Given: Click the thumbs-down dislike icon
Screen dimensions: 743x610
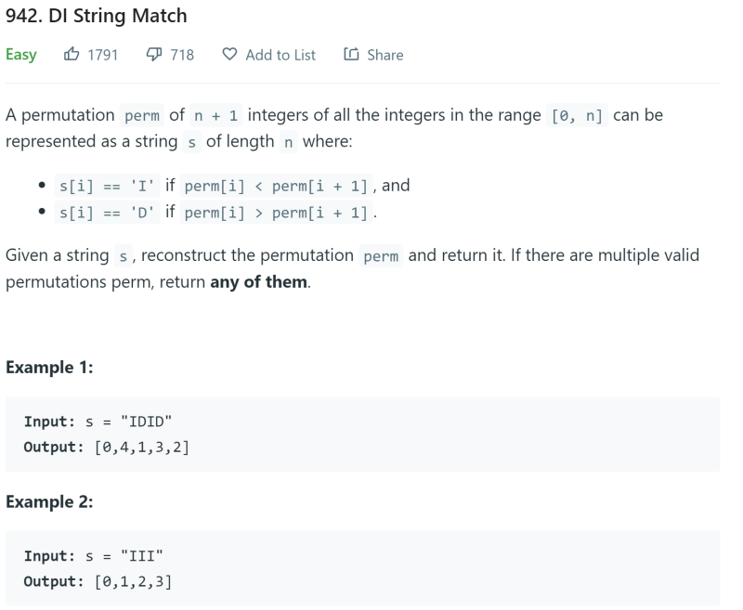Looking at the screenshot, I should click(155, 55).
